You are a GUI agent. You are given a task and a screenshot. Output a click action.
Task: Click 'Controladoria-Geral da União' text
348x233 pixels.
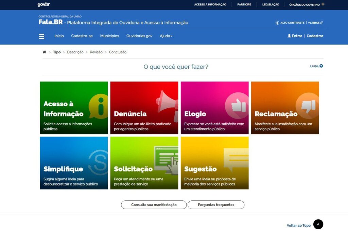point(60,16)
